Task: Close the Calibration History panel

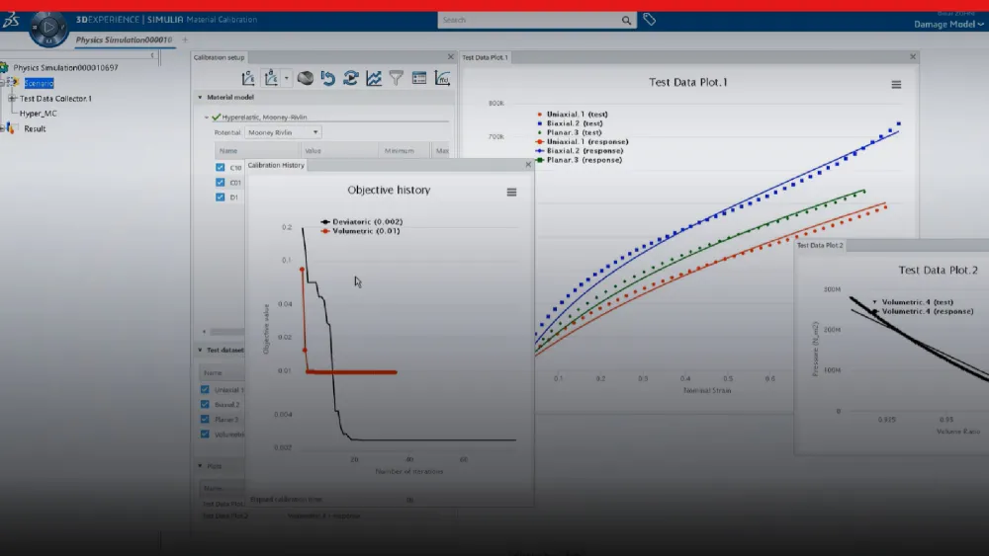Action: pyautogui.click(x=528, y=165)
